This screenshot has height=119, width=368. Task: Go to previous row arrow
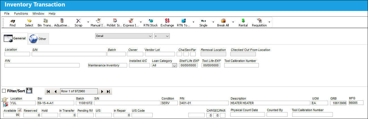[x=55, y=91]
